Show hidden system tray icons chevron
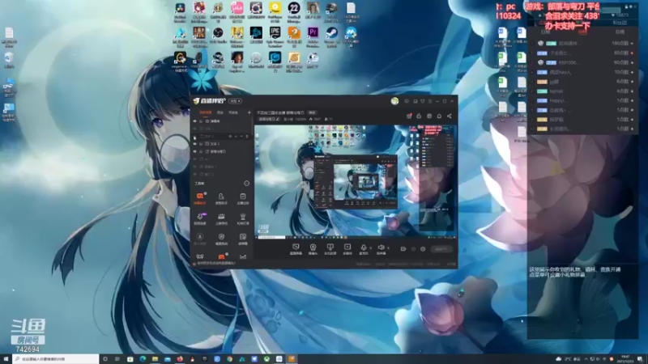 tap(586, 359)
